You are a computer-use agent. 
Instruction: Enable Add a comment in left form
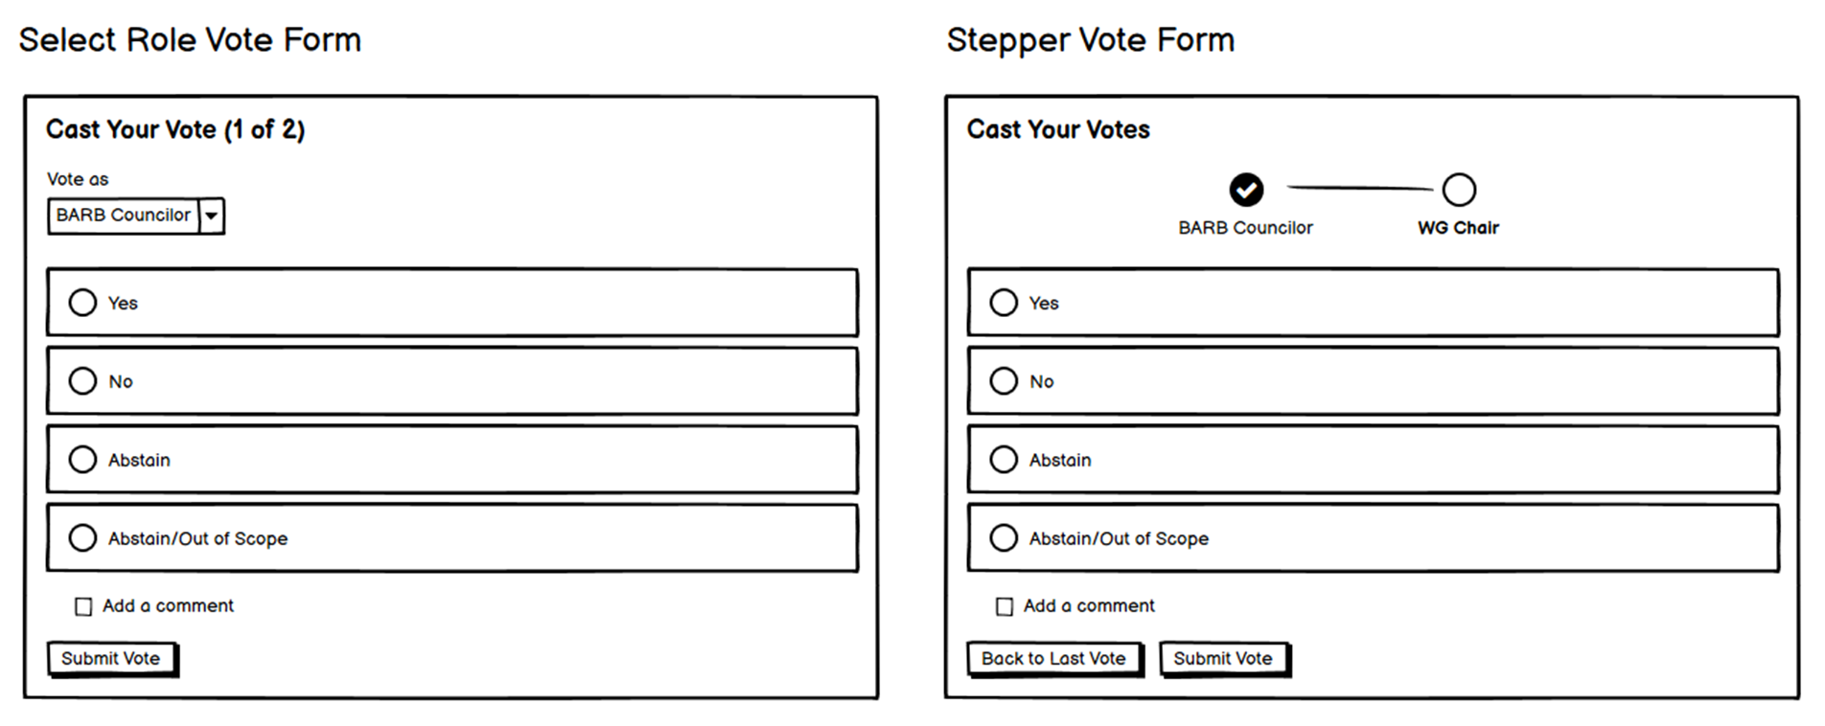pos(83,606)
